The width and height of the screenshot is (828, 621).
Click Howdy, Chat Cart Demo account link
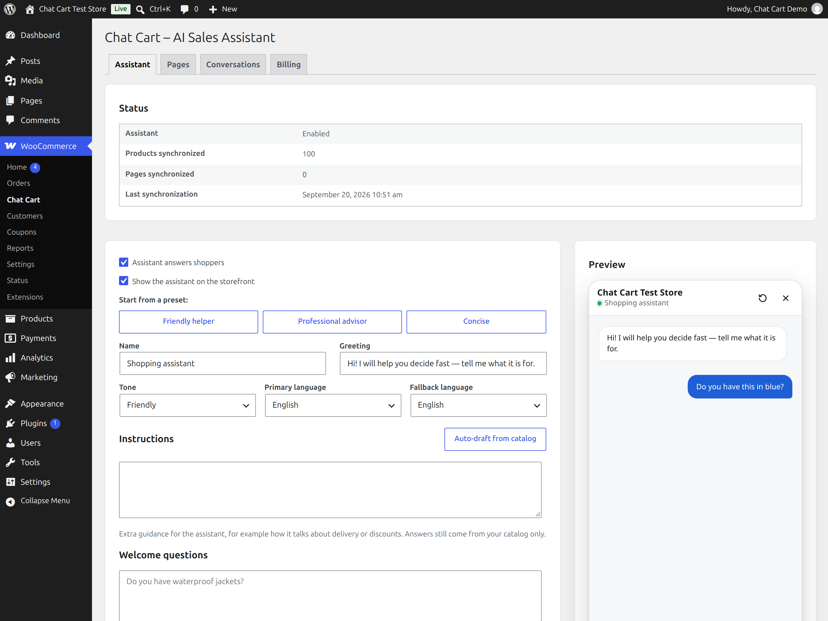pos(766,9)
